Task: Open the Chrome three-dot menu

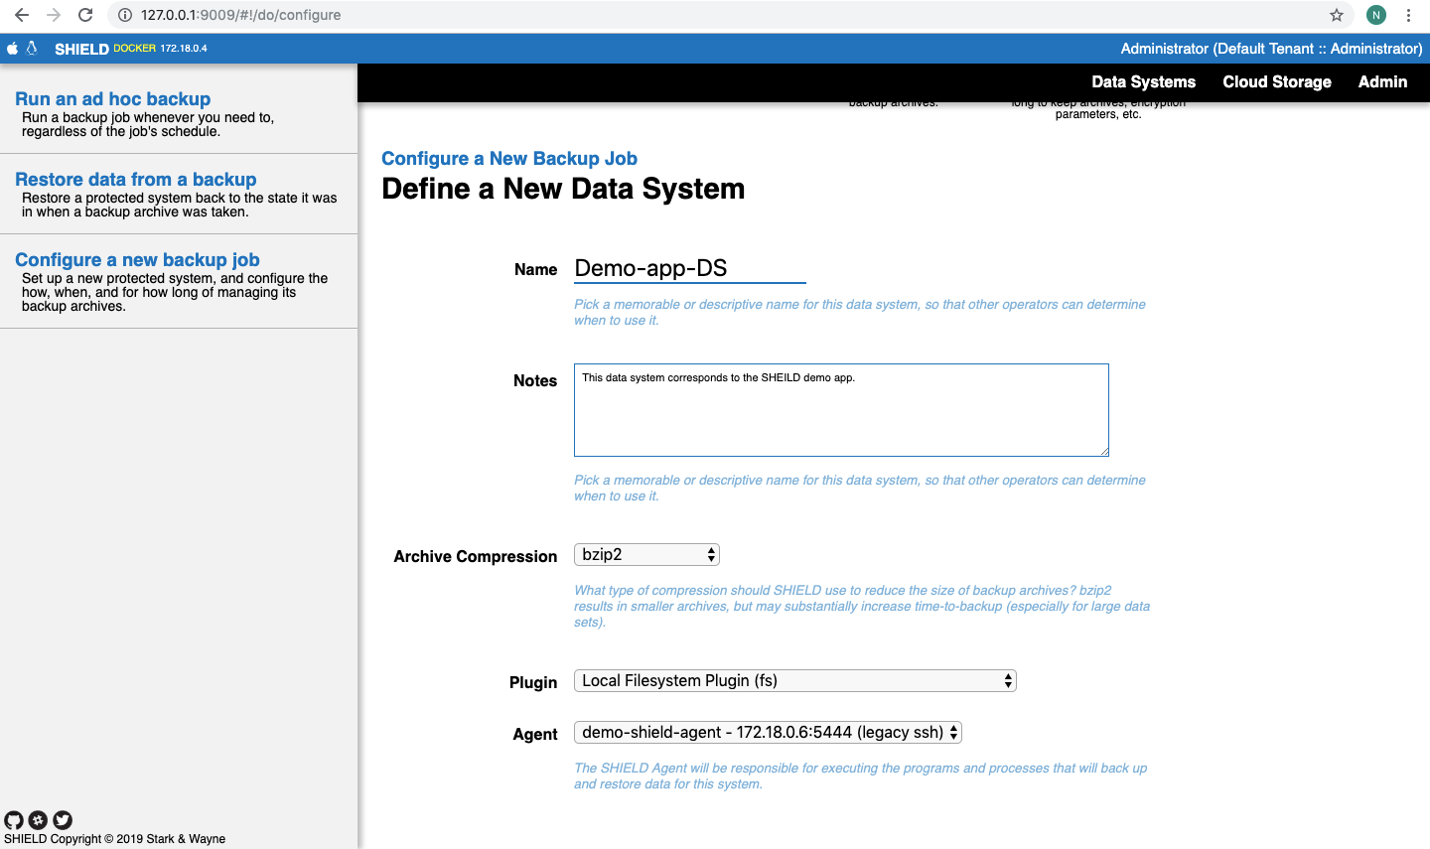Action: pyautogui.click(x=1408, y=15)
